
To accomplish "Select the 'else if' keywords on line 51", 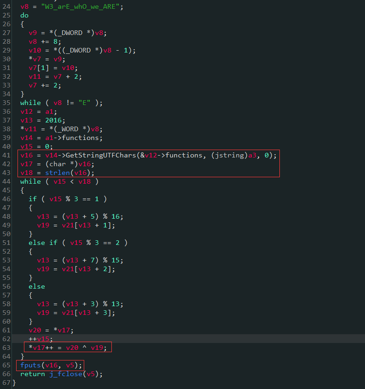I will point(43,243).
